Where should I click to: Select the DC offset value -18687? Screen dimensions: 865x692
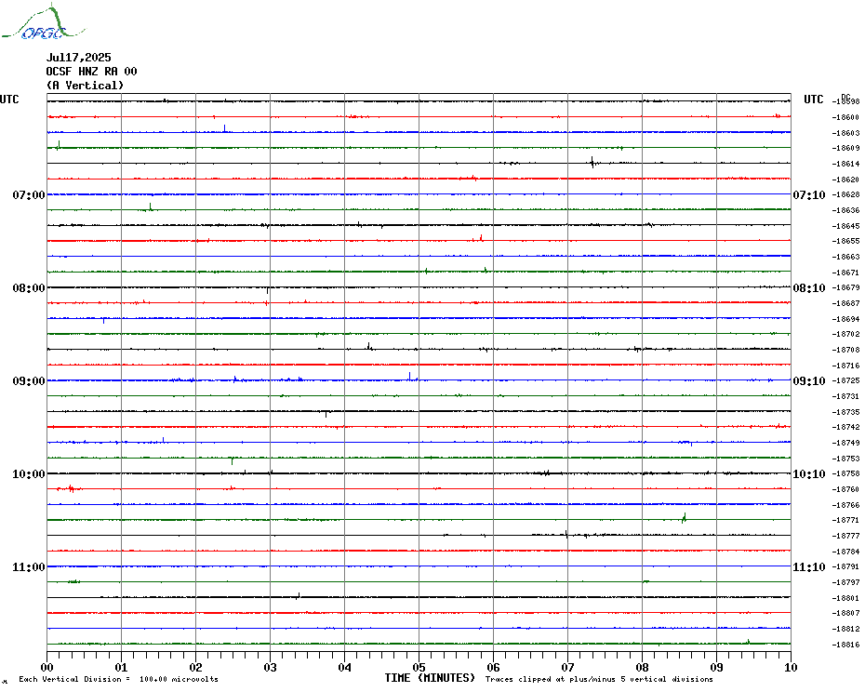tap(845, 303)
